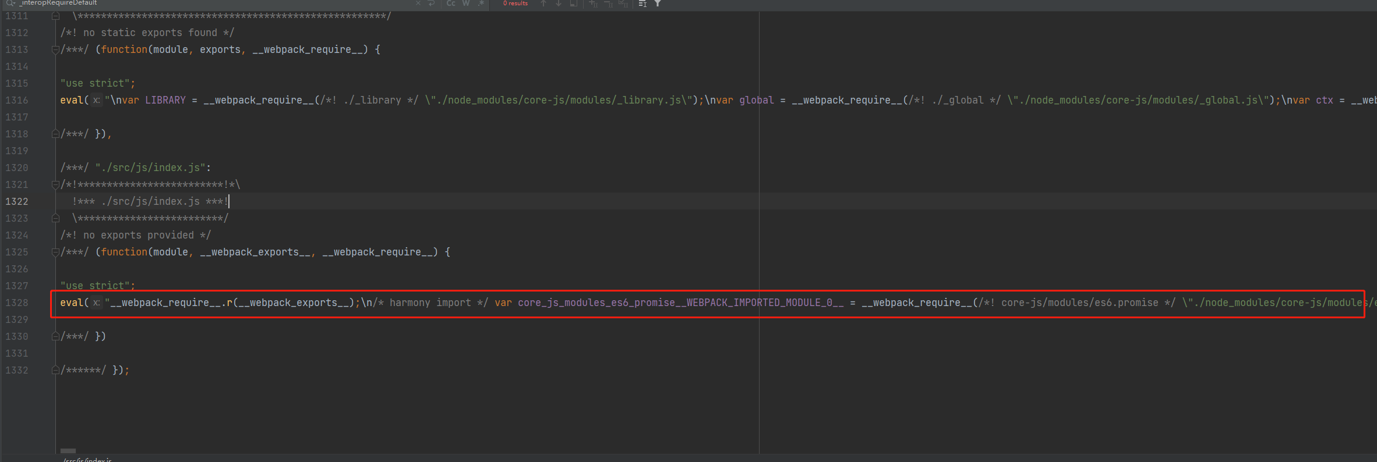Click the search magnifier history icon
This screenshot has width=1377, height=462.
(x=10, y=3)
